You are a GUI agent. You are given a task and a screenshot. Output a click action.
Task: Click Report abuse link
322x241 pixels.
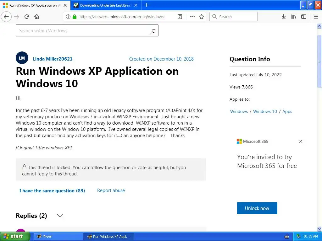[111, 190]
